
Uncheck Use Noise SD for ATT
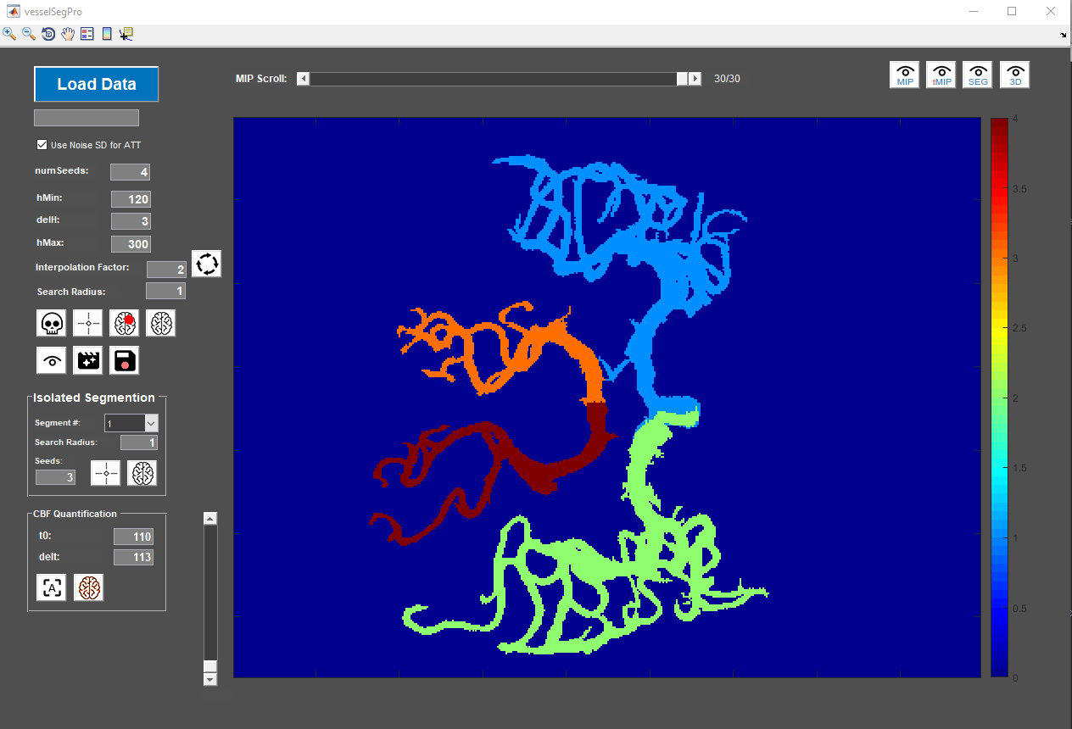click(x=42, y=145)
